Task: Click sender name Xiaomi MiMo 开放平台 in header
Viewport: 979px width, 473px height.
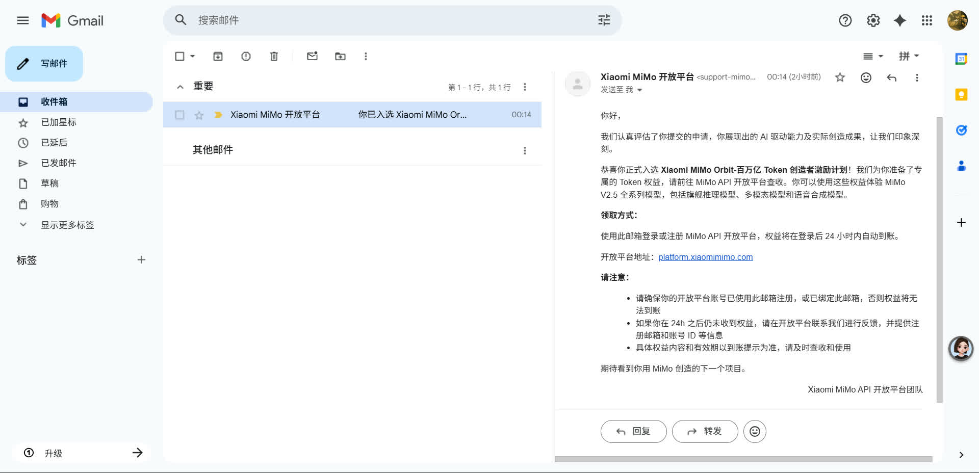Action: tap(647, 77)
